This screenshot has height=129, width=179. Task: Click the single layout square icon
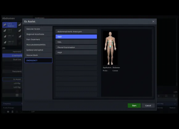pyautogui.click(x=17, y=91)
